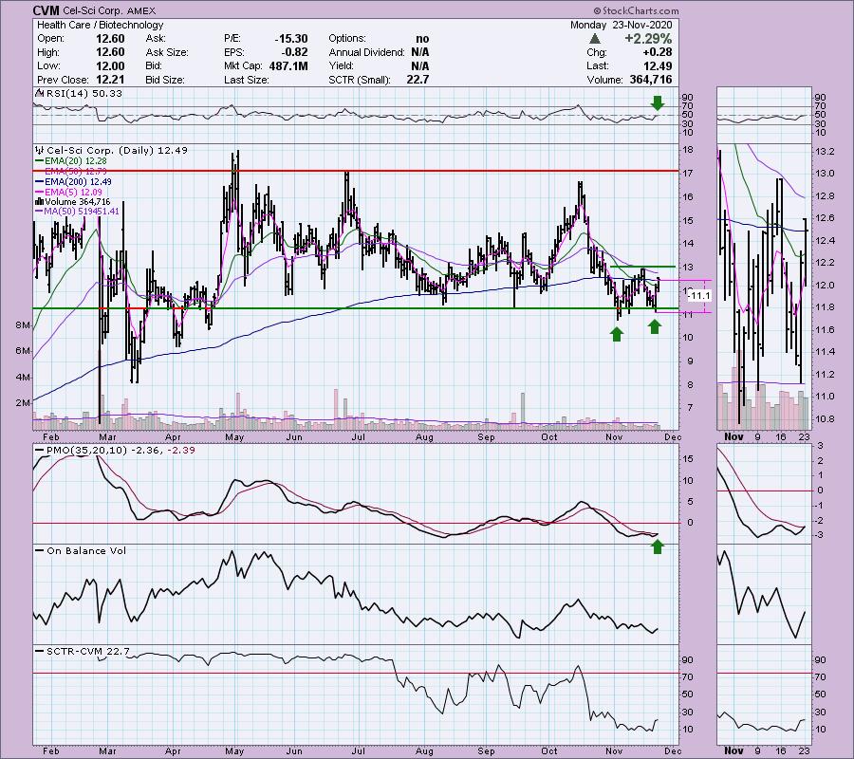Select the header Volume value 364,716
The height and width of the screenshot is (759, 854).
[649, 80]
